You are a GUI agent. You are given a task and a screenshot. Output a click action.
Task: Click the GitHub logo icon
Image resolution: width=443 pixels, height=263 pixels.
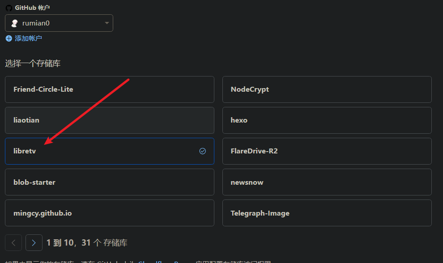coord(9,8)
